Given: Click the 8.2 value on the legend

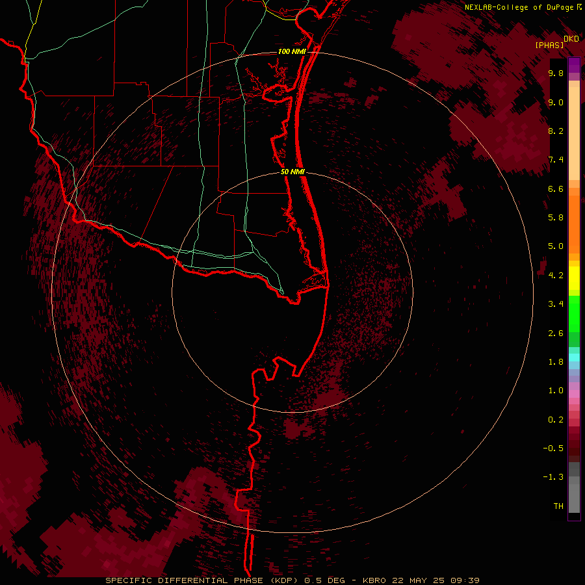Looking at the screenshot, I should [x=556, y=131].
